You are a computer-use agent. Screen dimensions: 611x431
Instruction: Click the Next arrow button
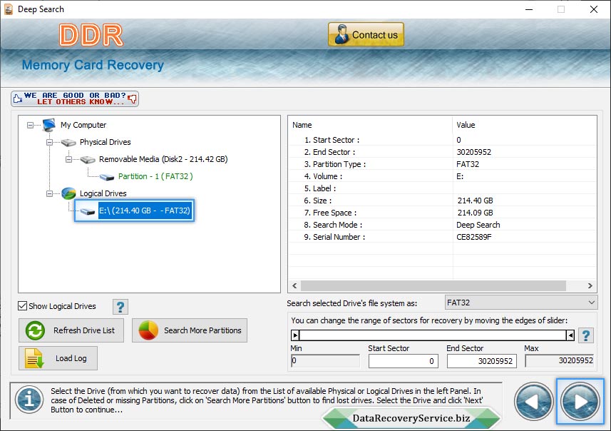[x=580, y=401]
